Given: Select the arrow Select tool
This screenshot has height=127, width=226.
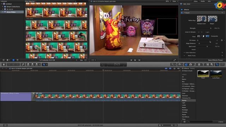Looking at the screenshot, I should click(x=44, y=65).
